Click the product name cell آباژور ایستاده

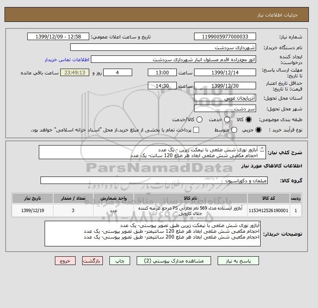pos(190,210)
